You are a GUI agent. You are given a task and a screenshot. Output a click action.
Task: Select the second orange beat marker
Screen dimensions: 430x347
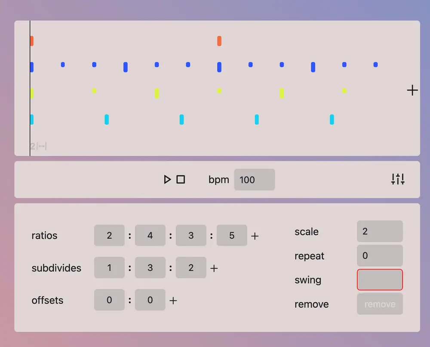(x=219, y=41)
